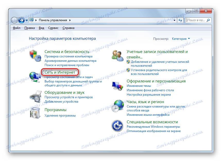
Task: Click the System and Security shield icon
Action: coord(35,56)
